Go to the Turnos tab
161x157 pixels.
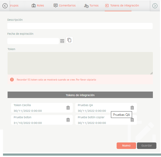[x=91, y=6]
